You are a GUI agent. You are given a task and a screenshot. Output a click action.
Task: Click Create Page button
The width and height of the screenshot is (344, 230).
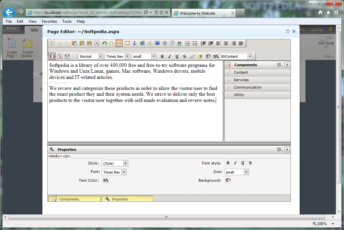tap(12, 48)
